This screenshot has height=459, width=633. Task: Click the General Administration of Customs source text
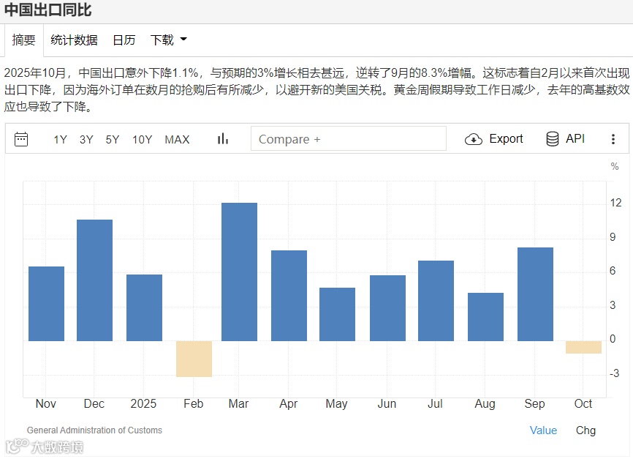[x=94, y=430]
